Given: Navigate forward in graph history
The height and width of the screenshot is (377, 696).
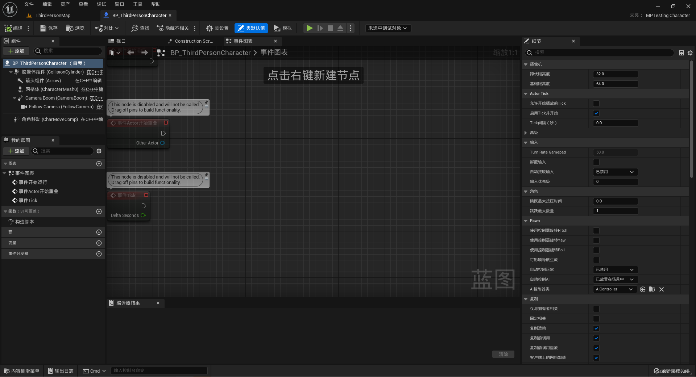Looking at the screenshot, I should pyautogui.click(x=145, y=53).
